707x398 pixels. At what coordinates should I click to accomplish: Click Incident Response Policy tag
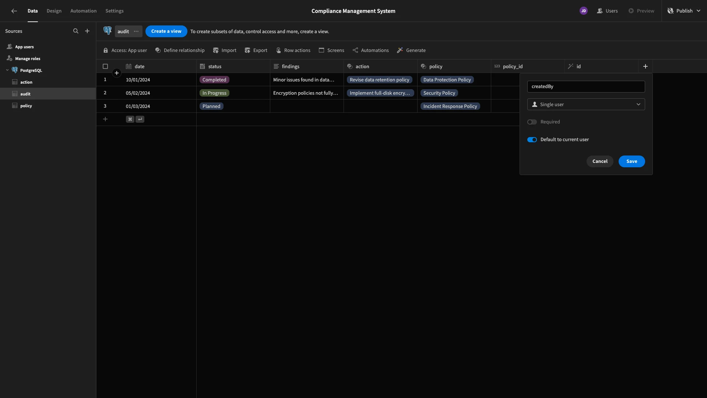[x=450, y=106]
